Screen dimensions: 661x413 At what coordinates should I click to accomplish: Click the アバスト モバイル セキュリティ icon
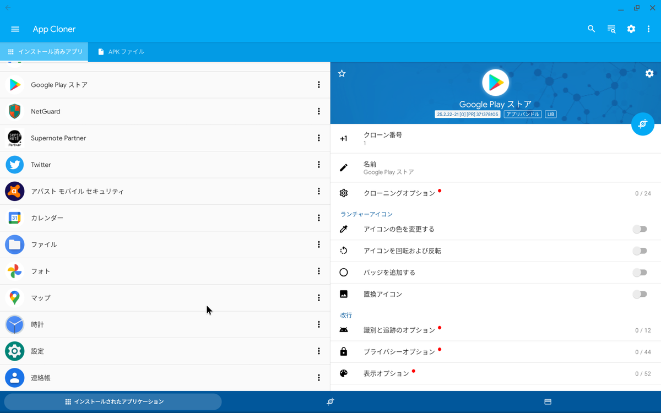pyautogui.click(x=15, y=191)
